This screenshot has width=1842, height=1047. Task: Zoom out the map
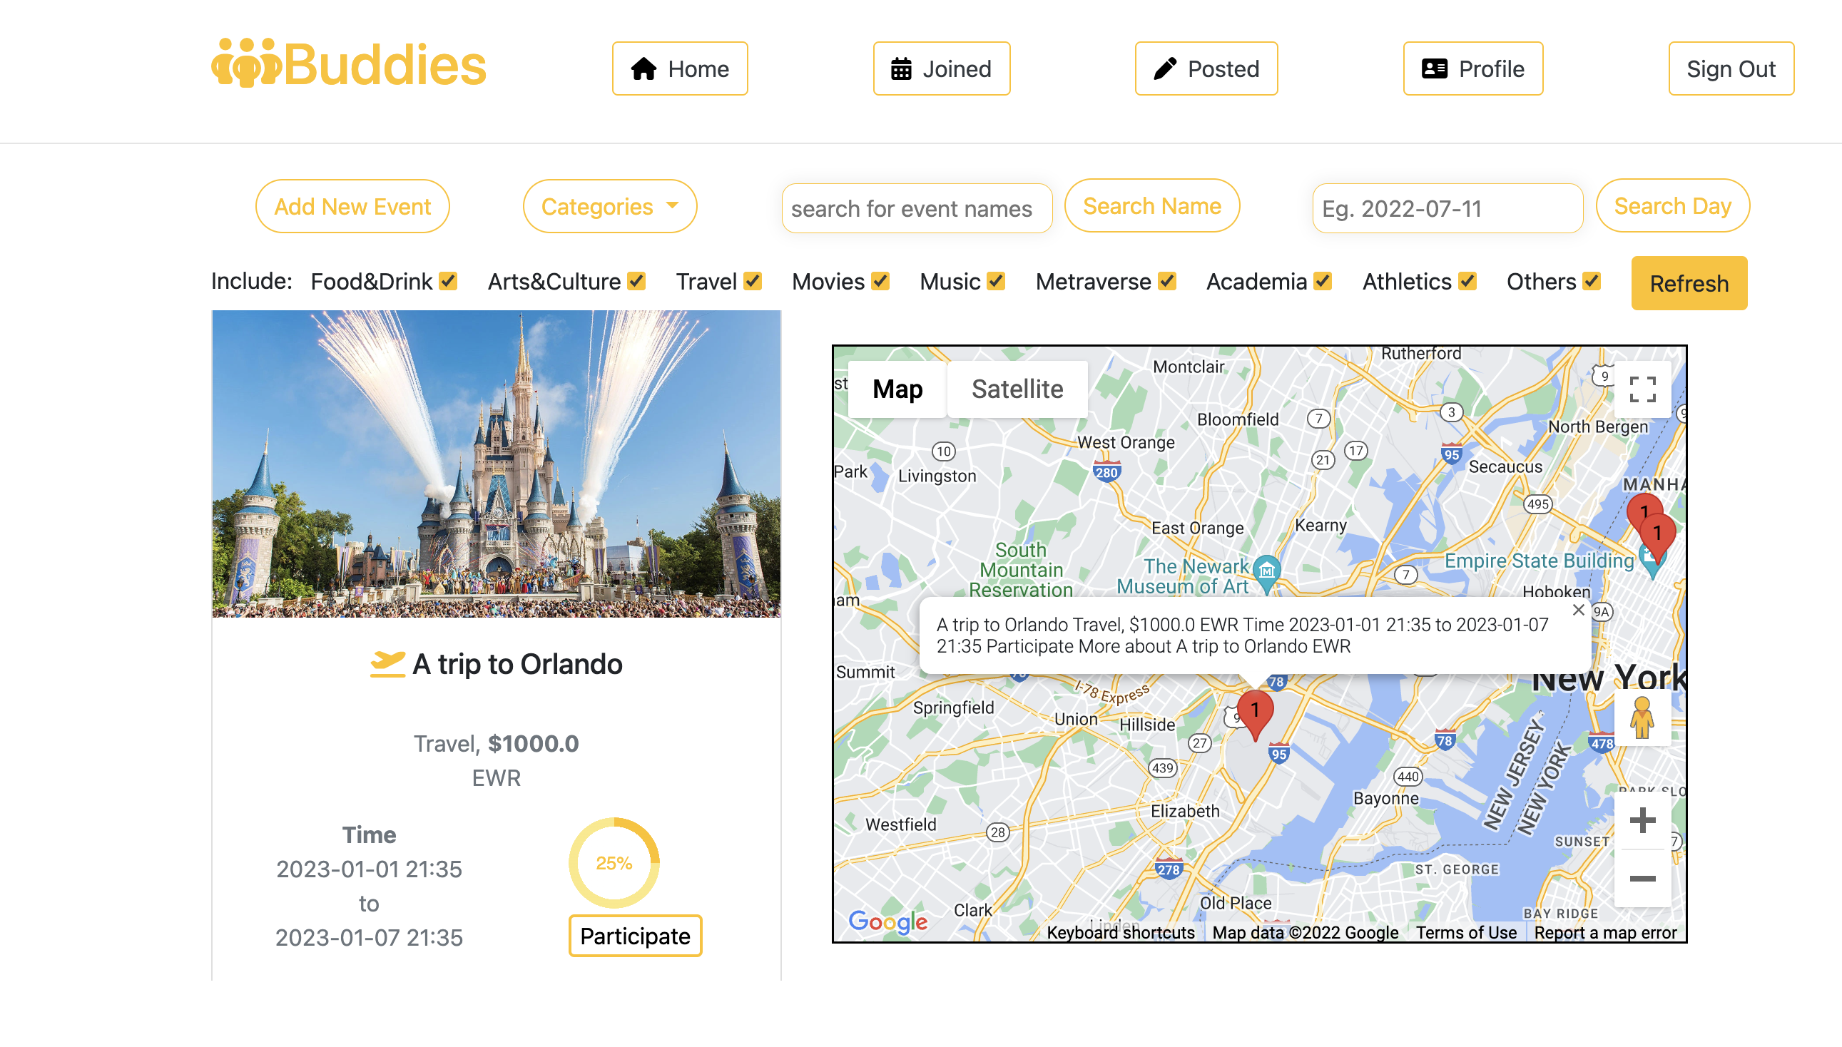coord(1642,879)
